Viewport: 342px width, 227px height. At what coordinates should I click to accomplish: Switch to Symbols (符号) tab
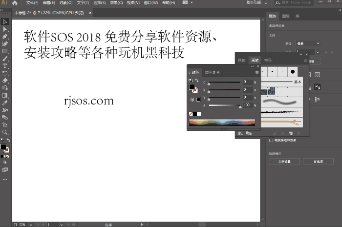tap(268, 61)
